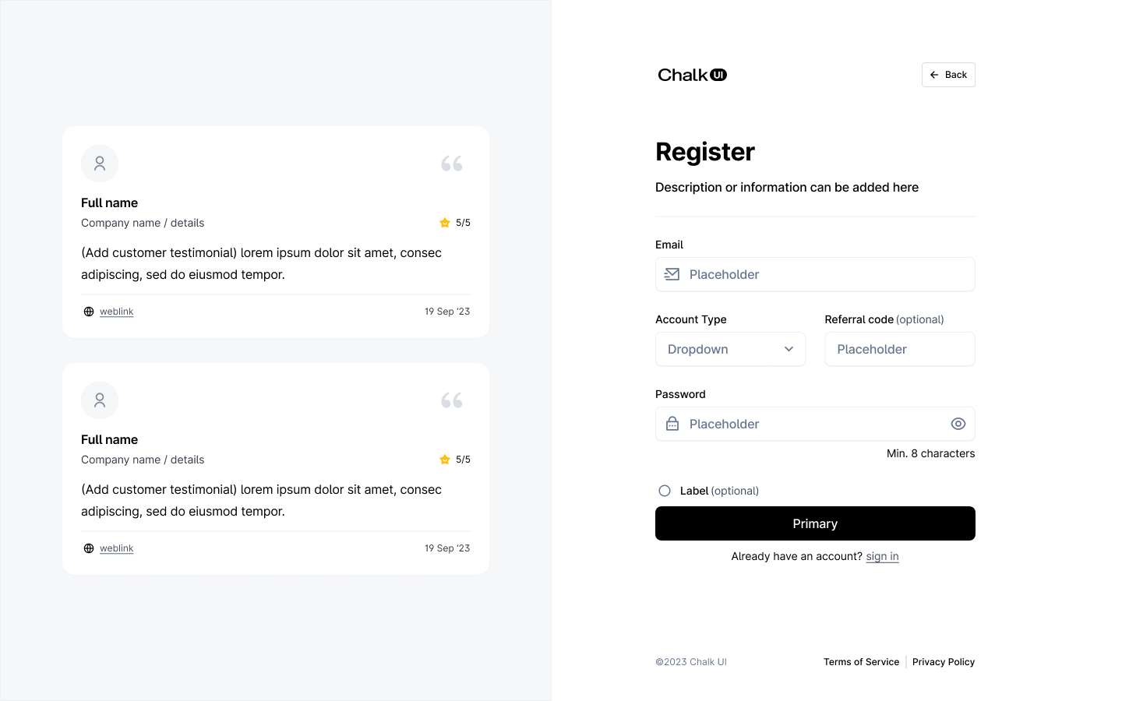
Task: Follow the sign in link
Action: (x=882, y=555)
